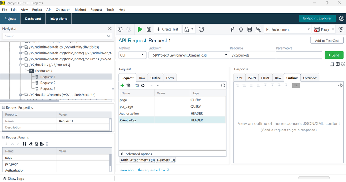Click the Git branch icon in toolbar
Viewport: 346px width, 182px height.
point(232,29)
